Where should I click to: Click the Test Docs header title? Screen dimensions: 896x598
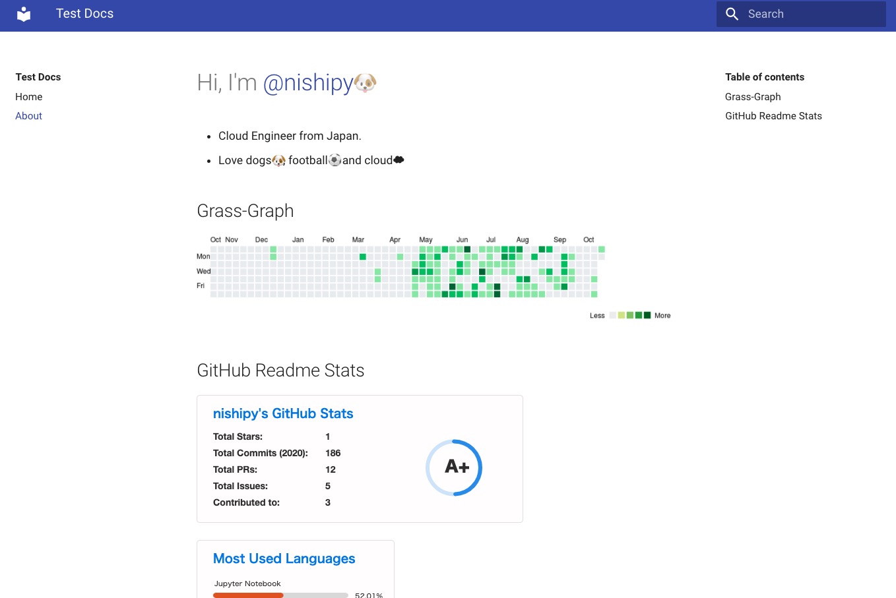click(84, 14)
